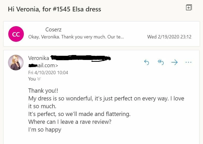Click the subject "Hi Veronia, for #1545 Elsa dress"
This screenshot has height=144, width=203.
[x=54, y=9]
